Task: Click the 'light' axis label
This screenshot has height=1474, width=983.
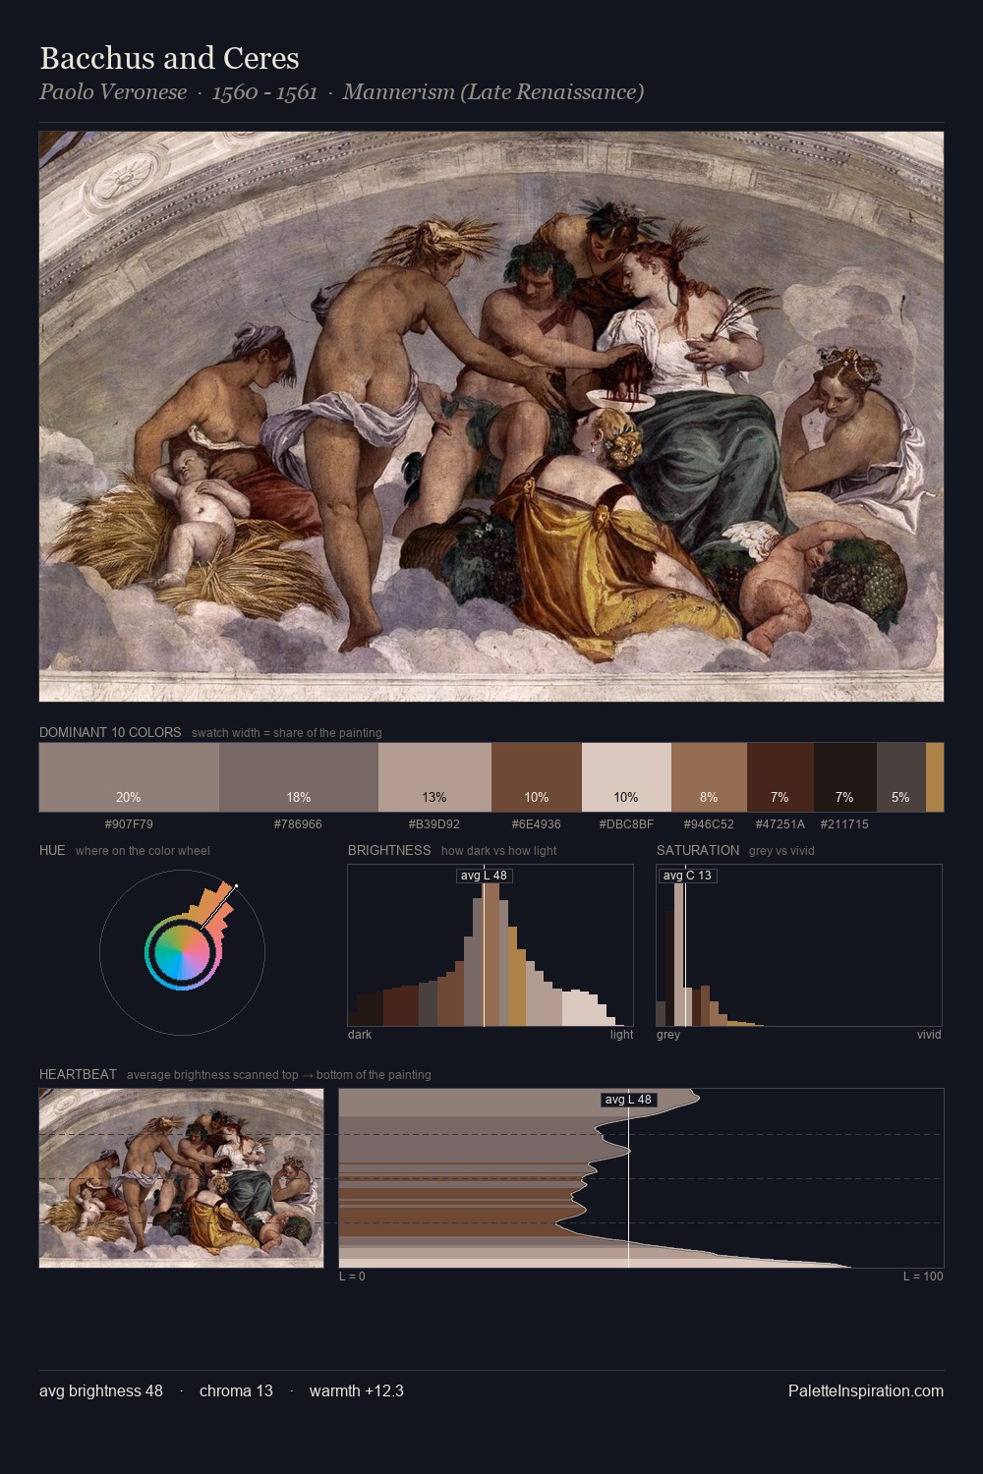Action: click(622, 1035)
